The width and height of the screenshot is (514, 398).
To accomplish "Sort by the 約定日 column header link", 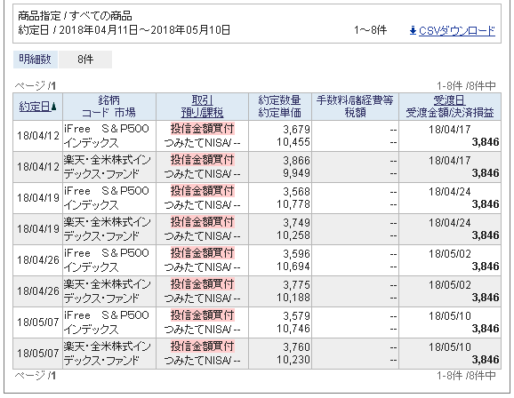I will coord(35,107).
